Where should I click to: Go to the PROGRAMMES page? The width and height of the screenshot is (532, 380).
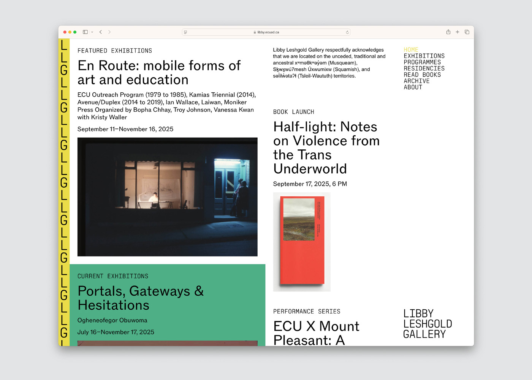tap(422, 62)
